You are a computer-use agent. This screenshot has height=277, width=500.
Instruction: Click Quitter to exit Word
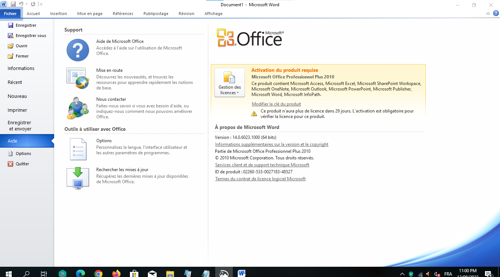[22, 164]
